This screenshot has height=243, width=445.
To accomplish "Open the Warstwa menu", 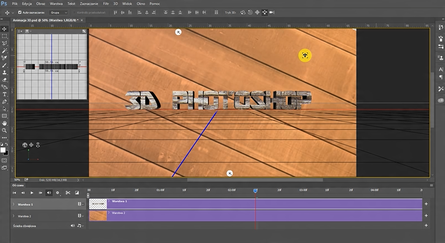I will pos(56,4).
